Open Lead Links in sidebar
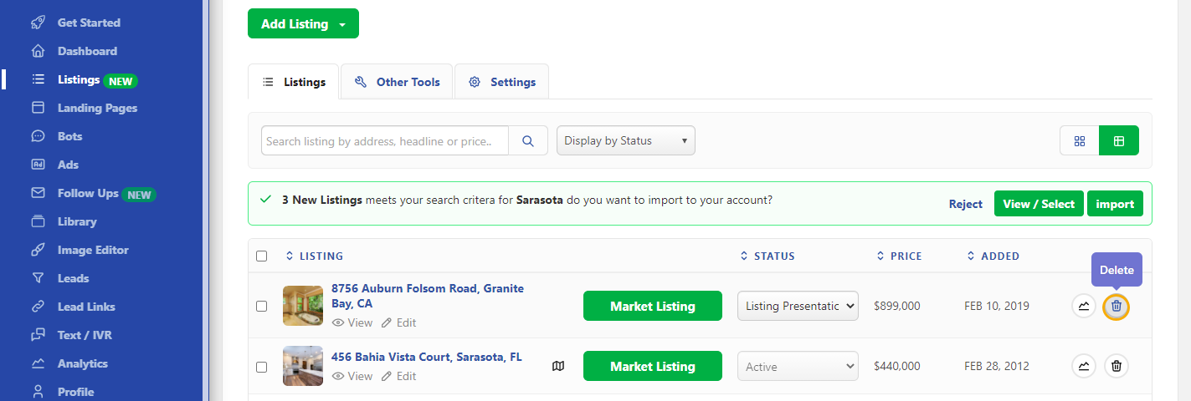Viewport: 1191px width, 401px height. [x=86, y=307]
